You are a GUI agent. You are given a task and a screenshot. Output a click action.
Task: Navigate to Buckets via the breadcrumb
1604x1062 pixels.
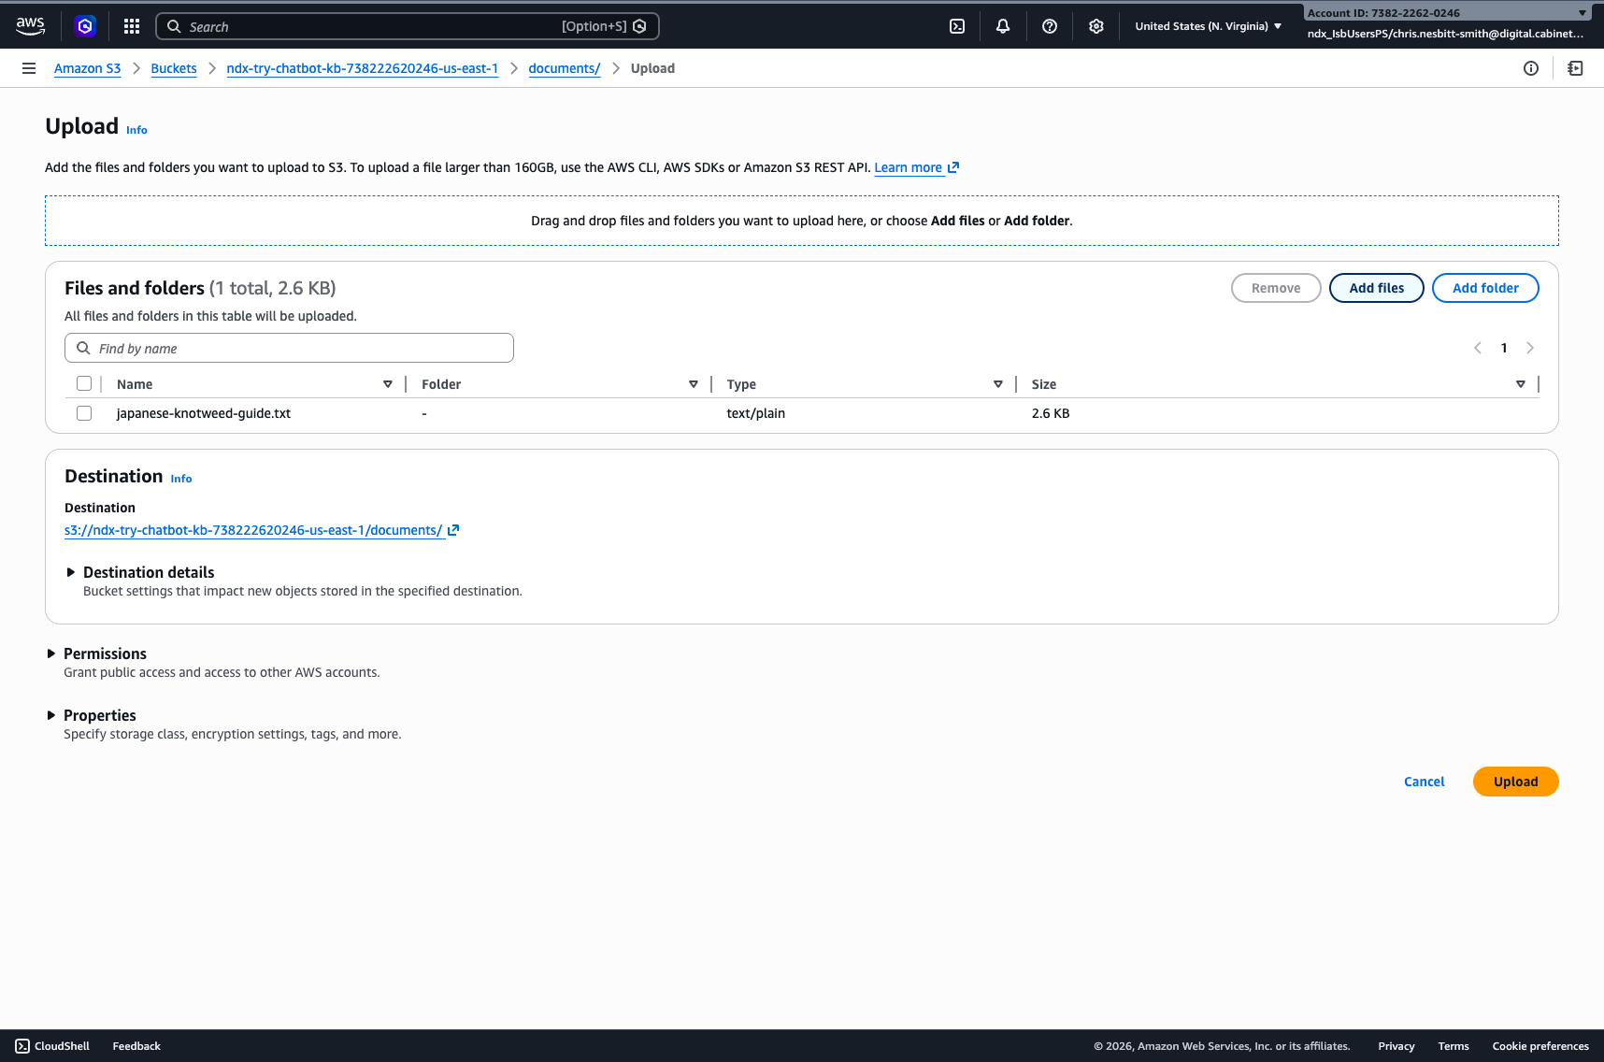pos(174,67)
